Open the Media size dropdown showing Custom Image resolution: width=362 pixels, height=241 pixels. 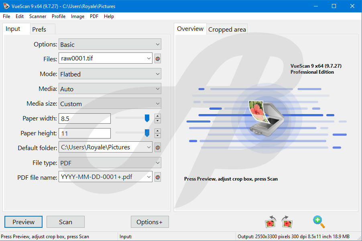coord(110,103)
